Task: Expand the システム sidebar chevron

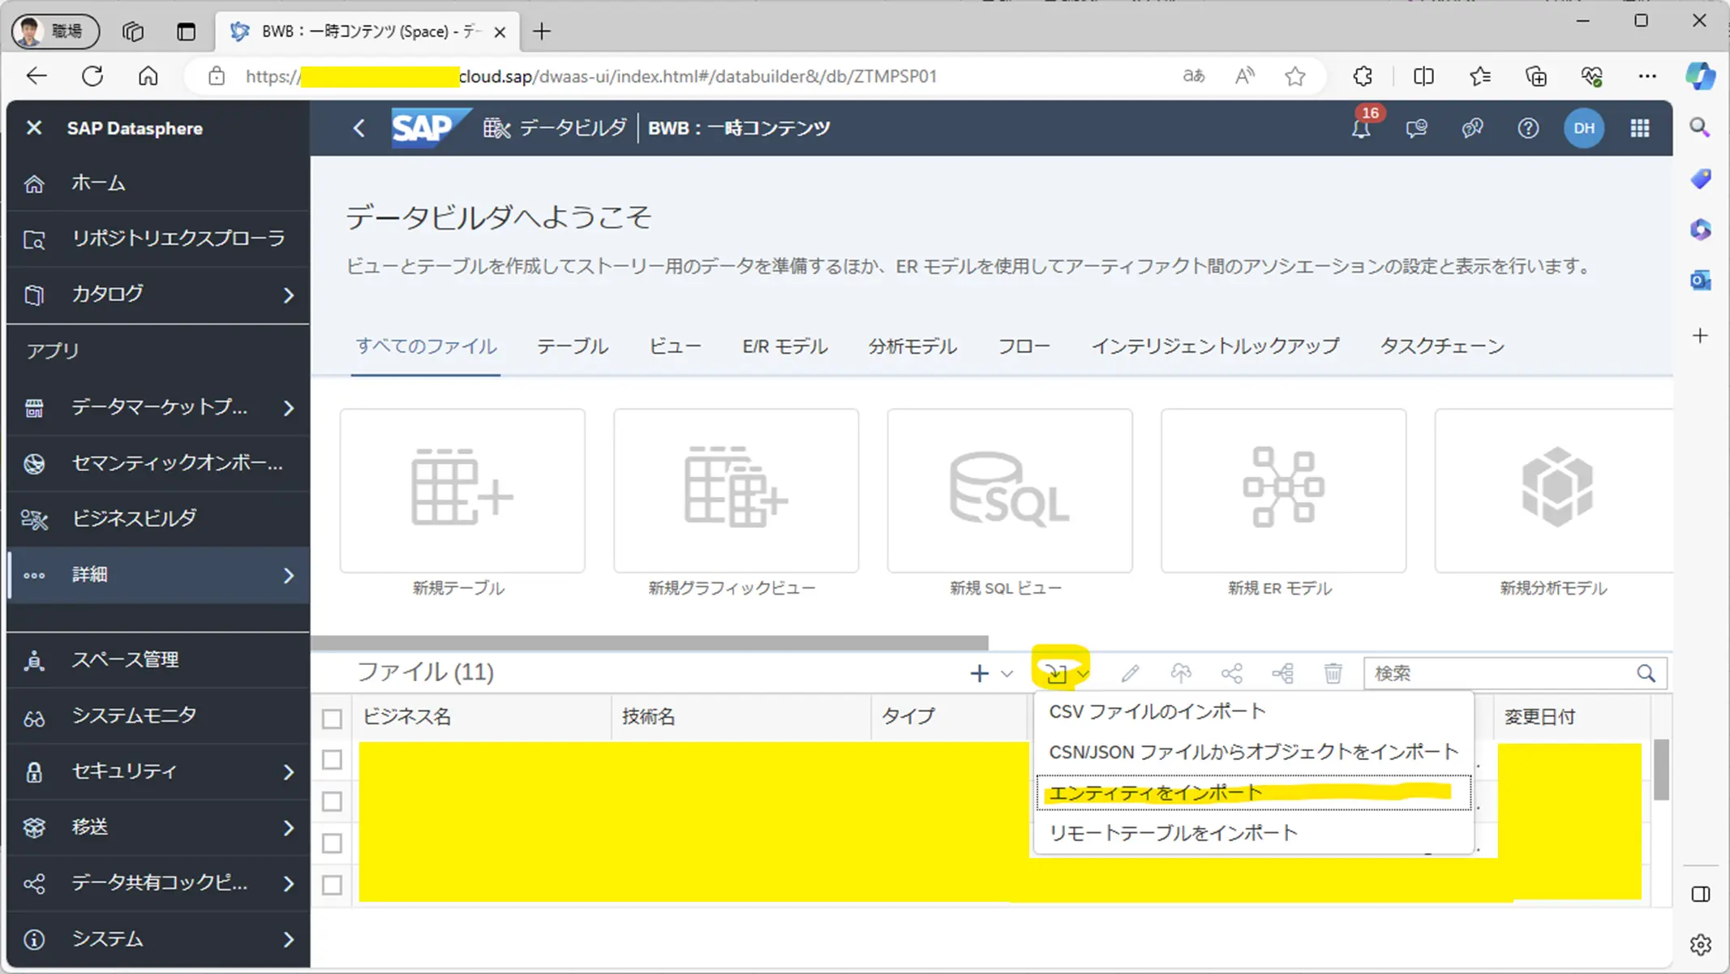Action: click(x=289, y=940)
